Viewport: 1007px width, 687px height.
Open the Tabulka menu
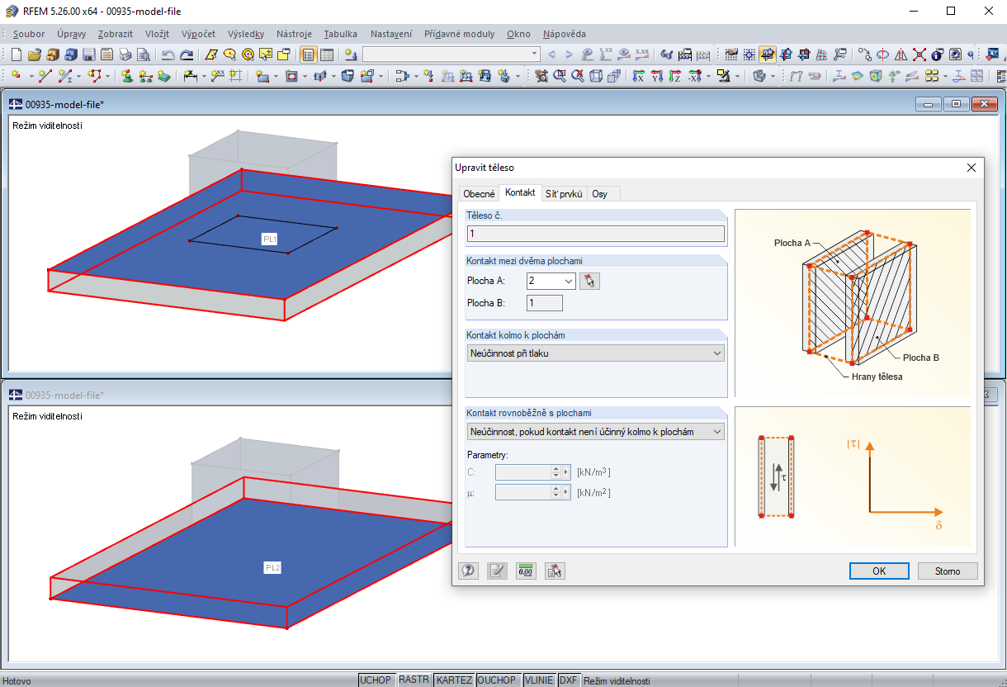click(x=341, y=34)
